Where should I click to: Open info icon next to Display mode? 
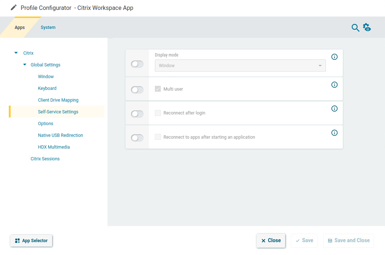click(x=334, y=57)
